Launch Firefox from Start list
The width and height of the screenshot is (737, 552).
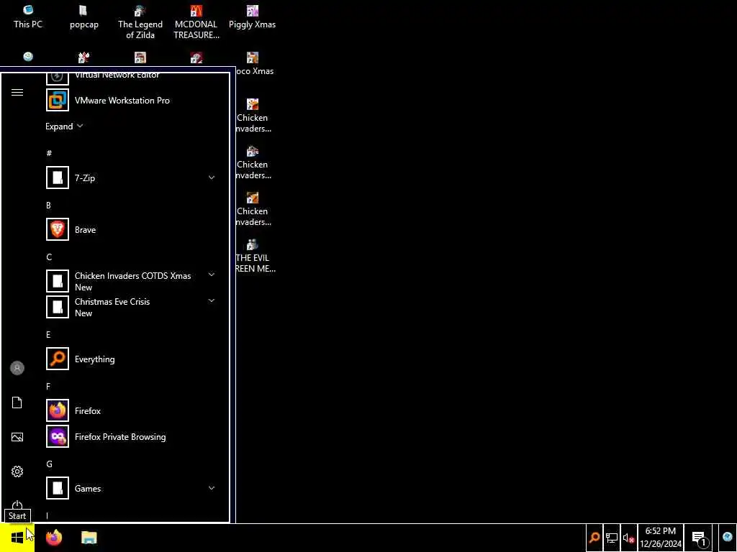pyautogui.click(x=132, y=410)
